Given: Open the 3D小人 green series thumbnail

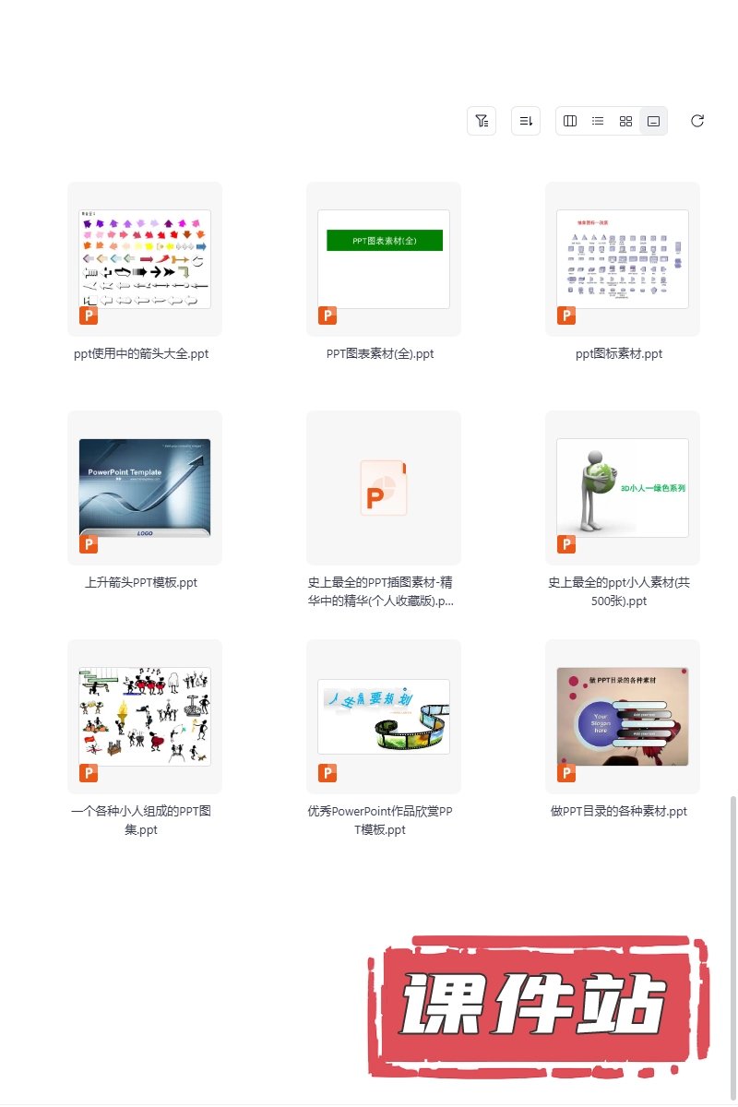Looking at the screenshot, I should (x=623, y=488).
